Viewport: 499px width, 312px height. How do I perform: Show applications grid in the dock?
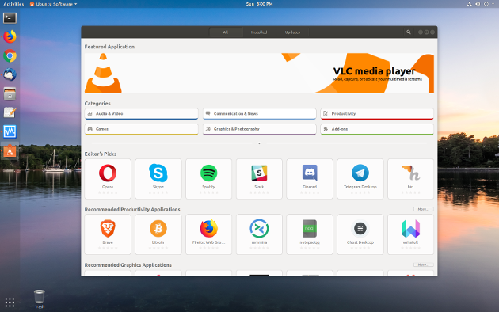click(x=10, y=302)
